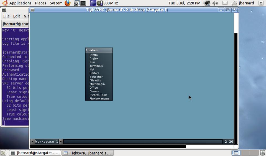266x156 pixels.
Task: Select the jbernard@star terminal tab
Action: click(15, 24)
